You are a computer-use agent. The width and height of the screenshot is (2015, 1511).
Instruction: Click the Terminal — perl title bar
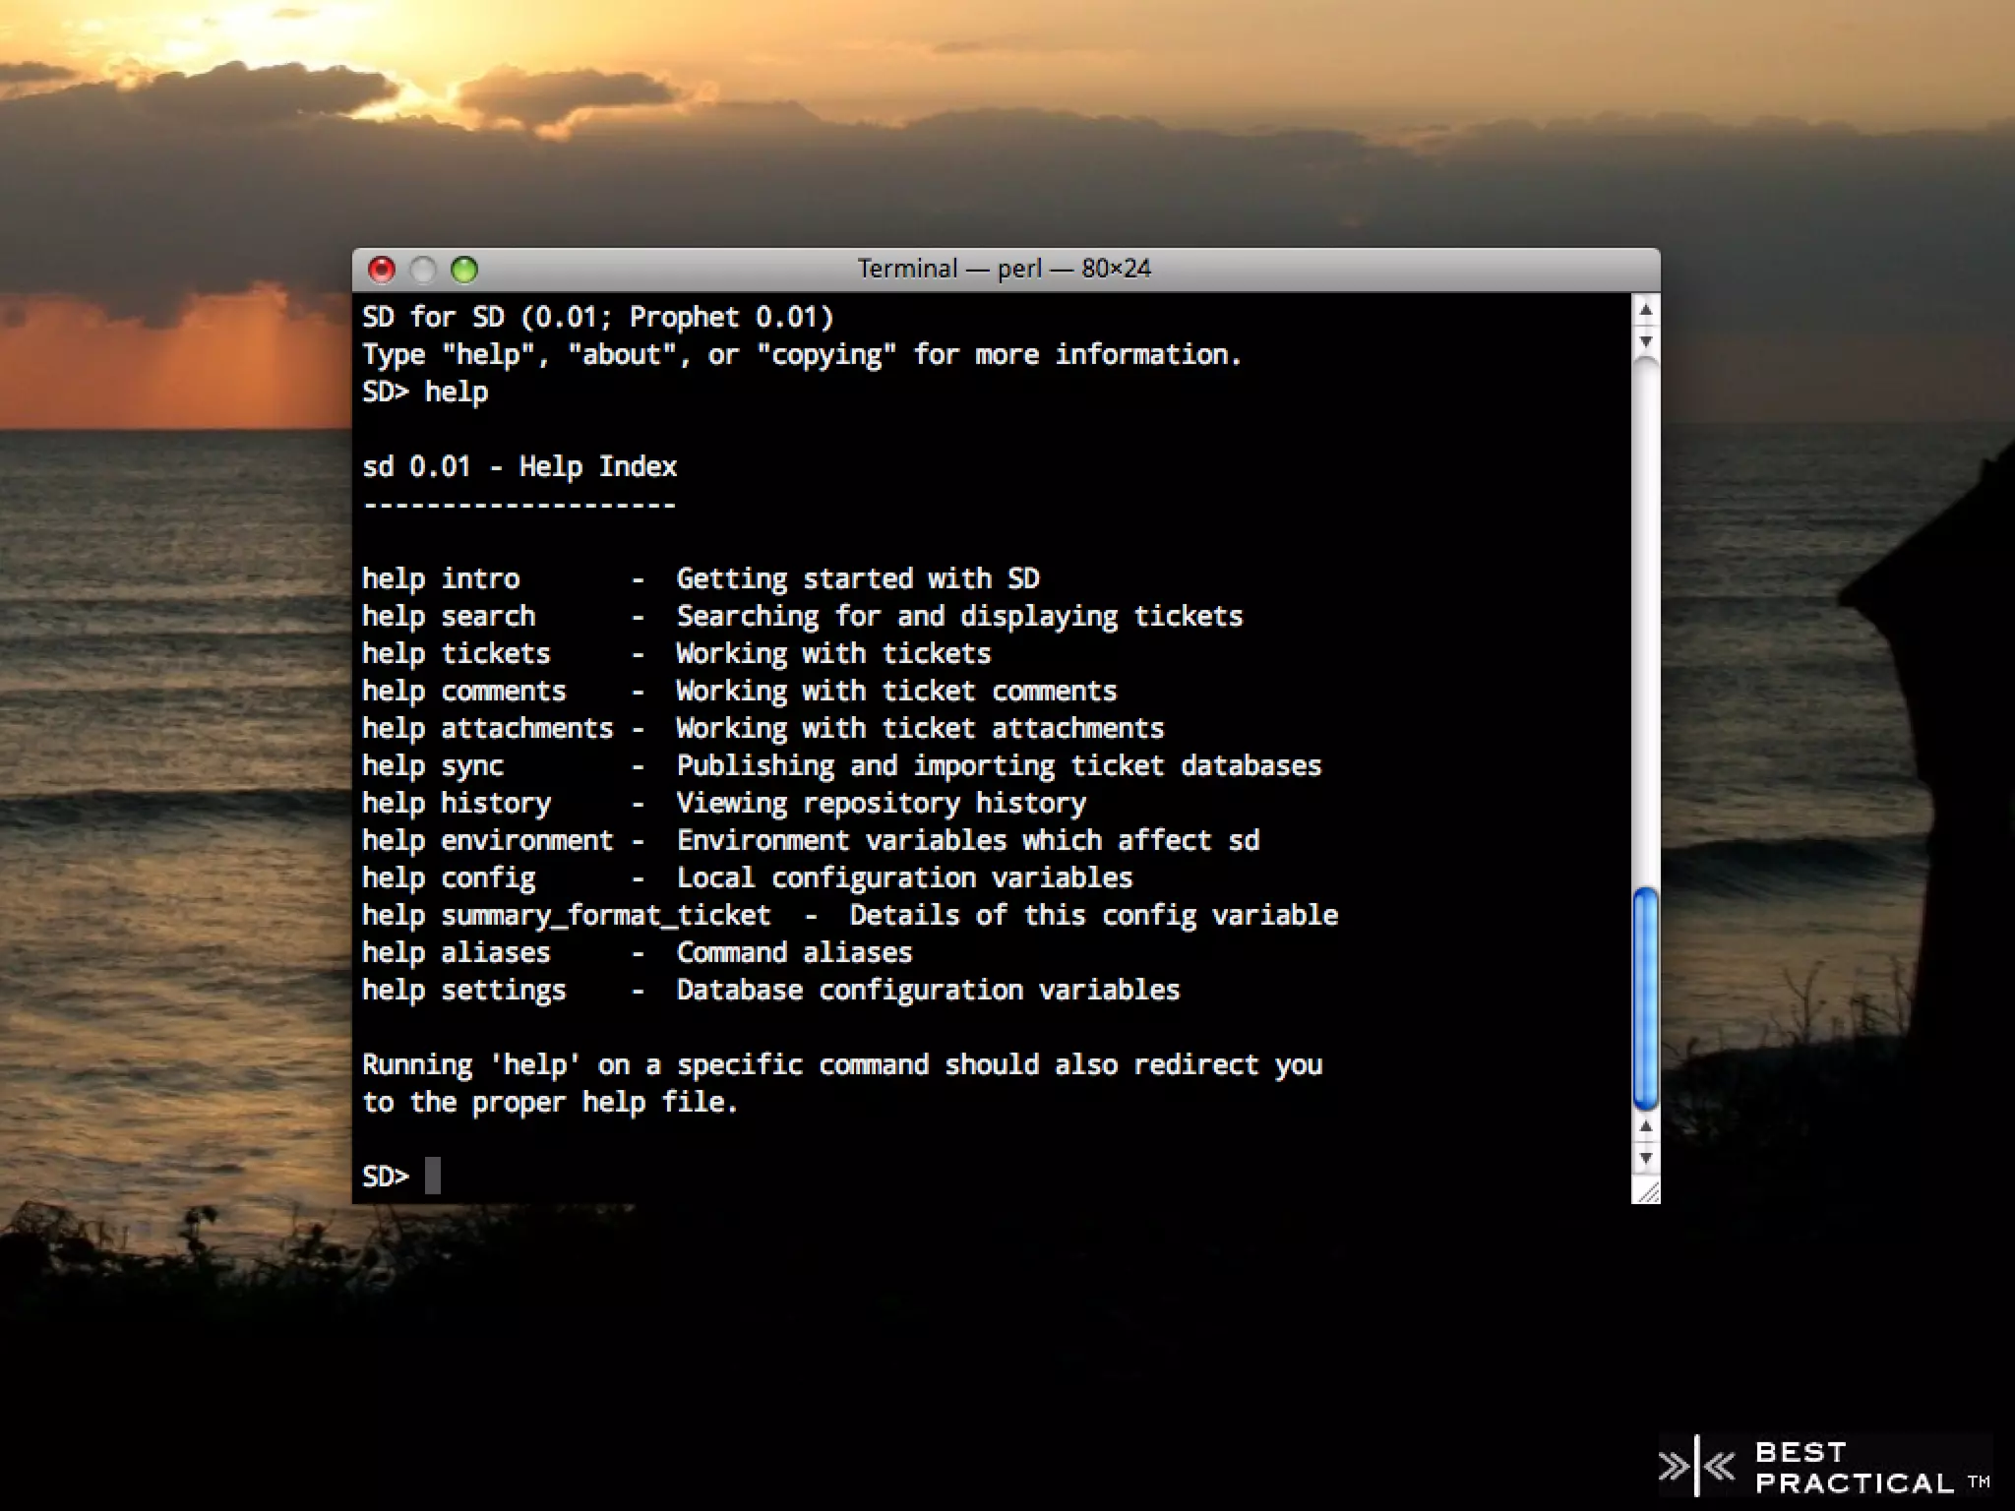[x=1004, y=269]
